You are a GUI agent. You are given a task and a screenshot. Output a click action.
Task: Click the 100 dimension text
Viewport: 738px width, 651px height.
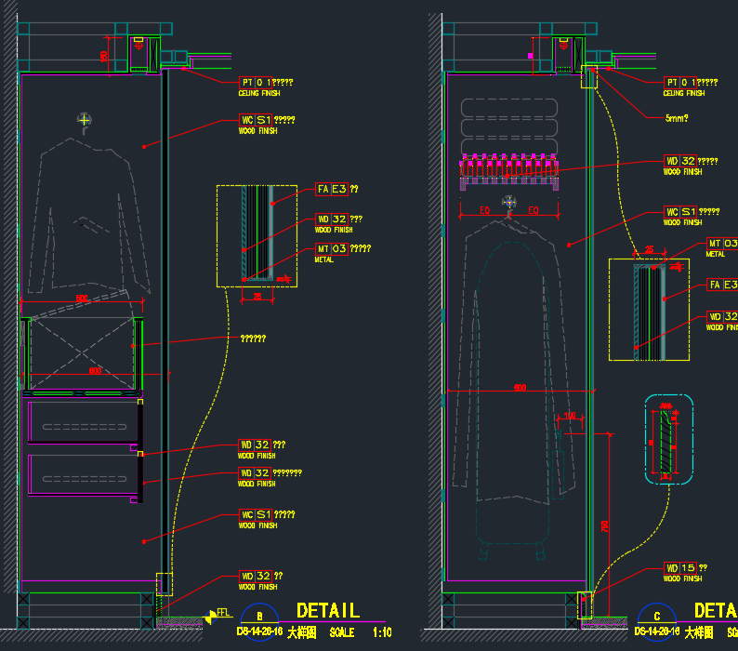[x=570, y=416]
